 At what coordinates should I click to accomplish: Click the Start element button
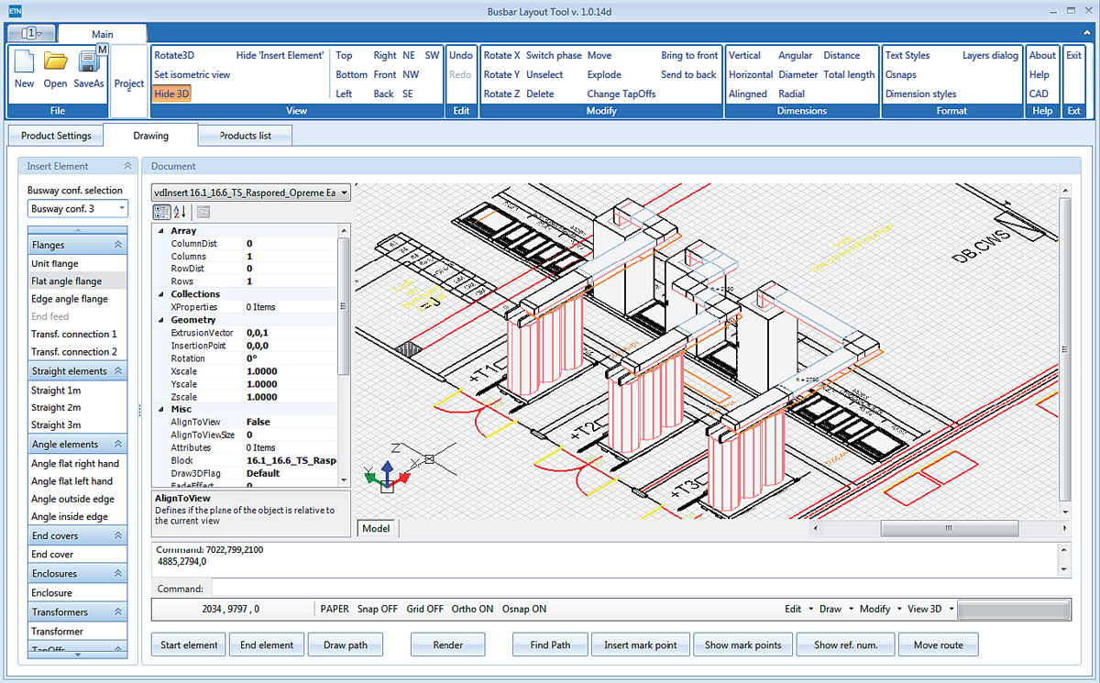189,644
